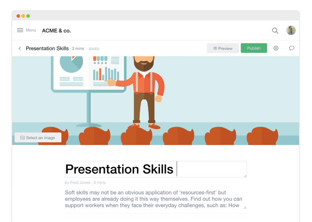Click the title field resize handle
Viewport: 312px width, 222px height.
click(x=245, y=176)
